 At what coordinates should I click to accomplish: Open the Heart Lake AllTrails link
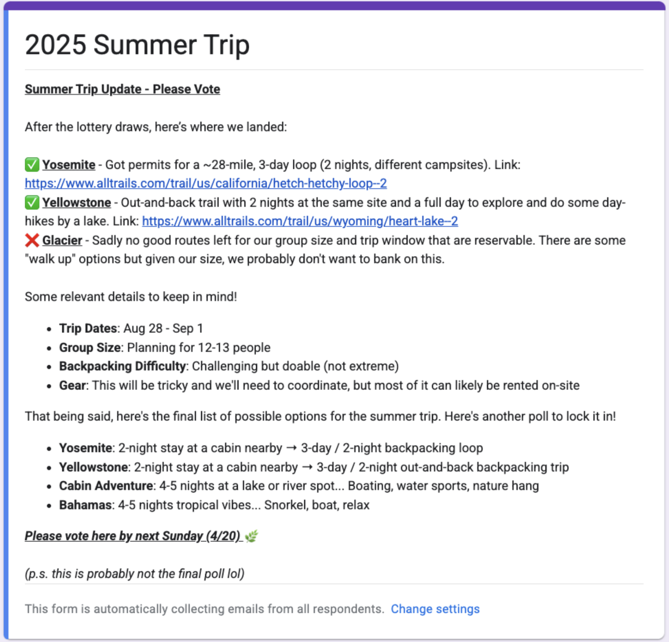coord(300,221)
